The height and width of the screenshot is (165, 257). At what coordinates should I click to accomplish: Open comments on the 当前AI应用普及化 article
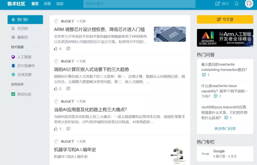pyautogui.click(x=68, y=129)
